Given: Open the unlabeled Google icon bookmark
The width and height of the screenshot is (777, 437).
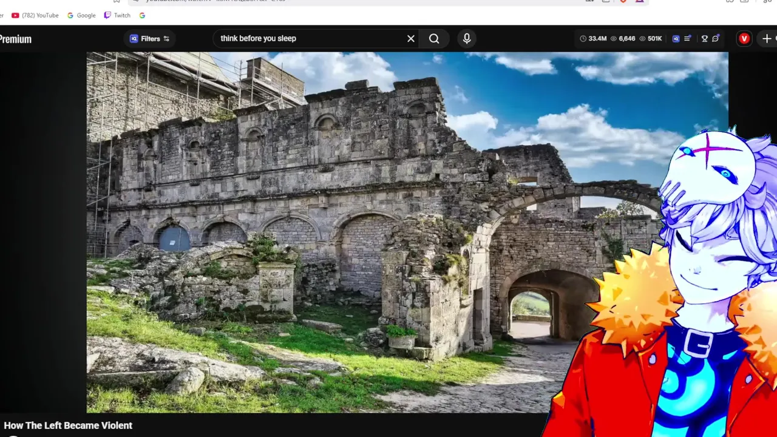Looking at the screenshot, I should tap(142, 15).
